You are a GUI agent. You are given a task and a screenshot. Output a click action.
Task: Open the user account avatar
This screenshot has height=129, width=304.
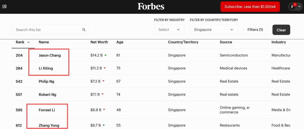293,6
